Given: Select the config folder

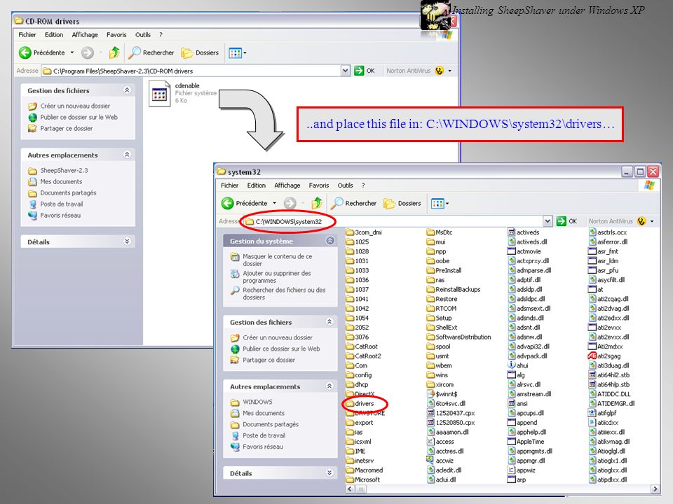Looking at the screenshot, I should (x=359, y=375).
